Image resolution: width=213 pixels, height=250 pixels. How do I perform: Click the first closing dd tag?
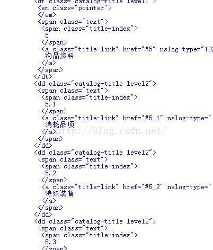pyautogui.click(x=43, y=146)
